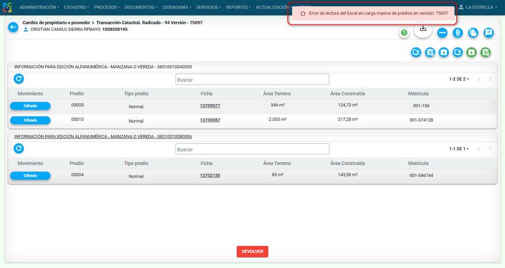Open the CATASTRO menu

[76, 7]
